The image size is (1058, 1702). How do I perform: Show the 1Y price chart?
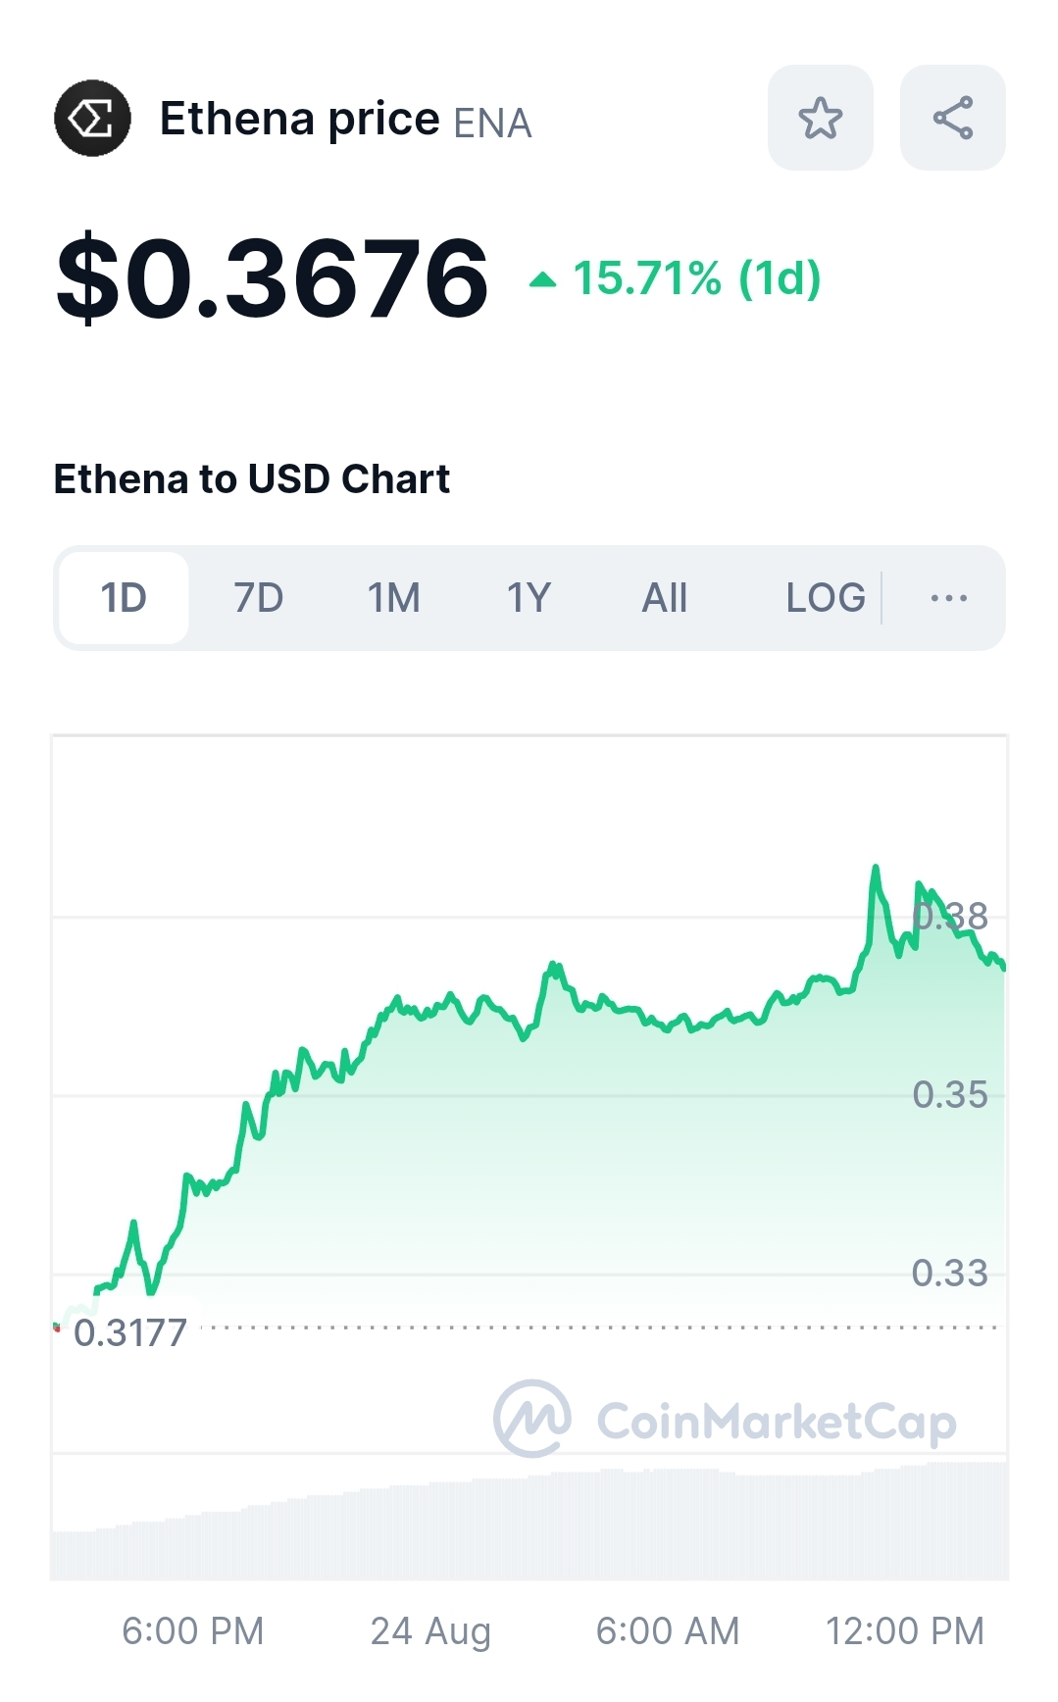point(529,597)
